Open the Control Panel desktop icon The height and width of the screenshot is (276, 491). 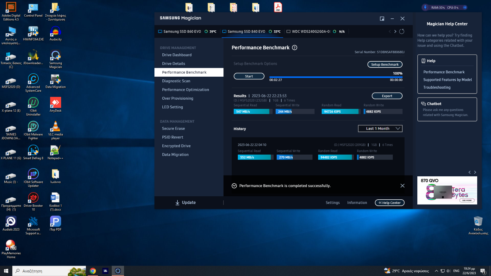click(x=33, y=10)
